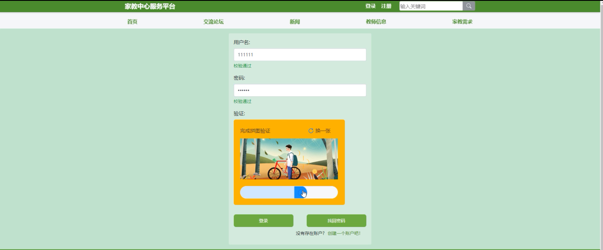603x250 pixels.
Task: Go to the 新闻 navigation item
Action: click(295, 22)
